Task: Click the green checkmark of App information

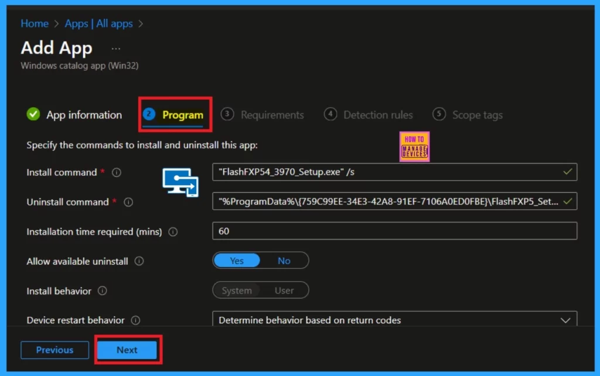Action: coord(33,114)
